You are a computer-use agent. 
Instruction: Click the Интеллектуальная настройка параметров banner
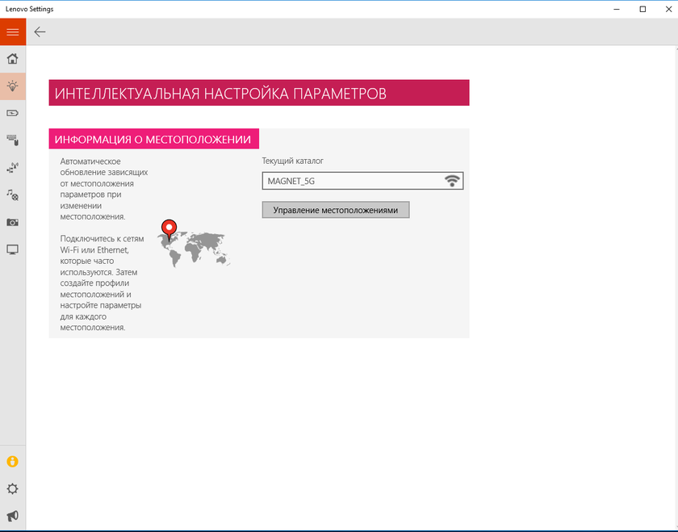[x=258, y=93]
